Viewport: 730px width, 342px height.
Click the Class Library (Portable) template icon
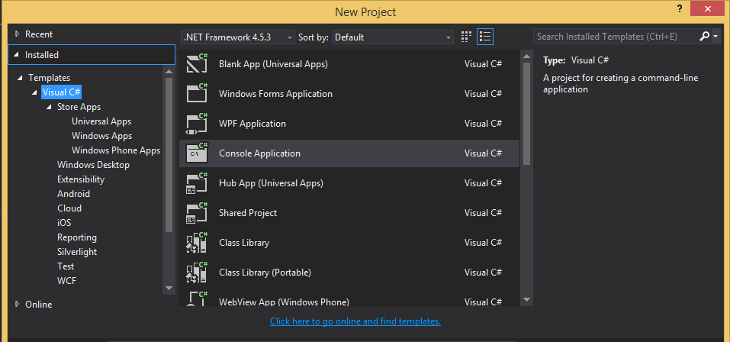pos(197,272)
